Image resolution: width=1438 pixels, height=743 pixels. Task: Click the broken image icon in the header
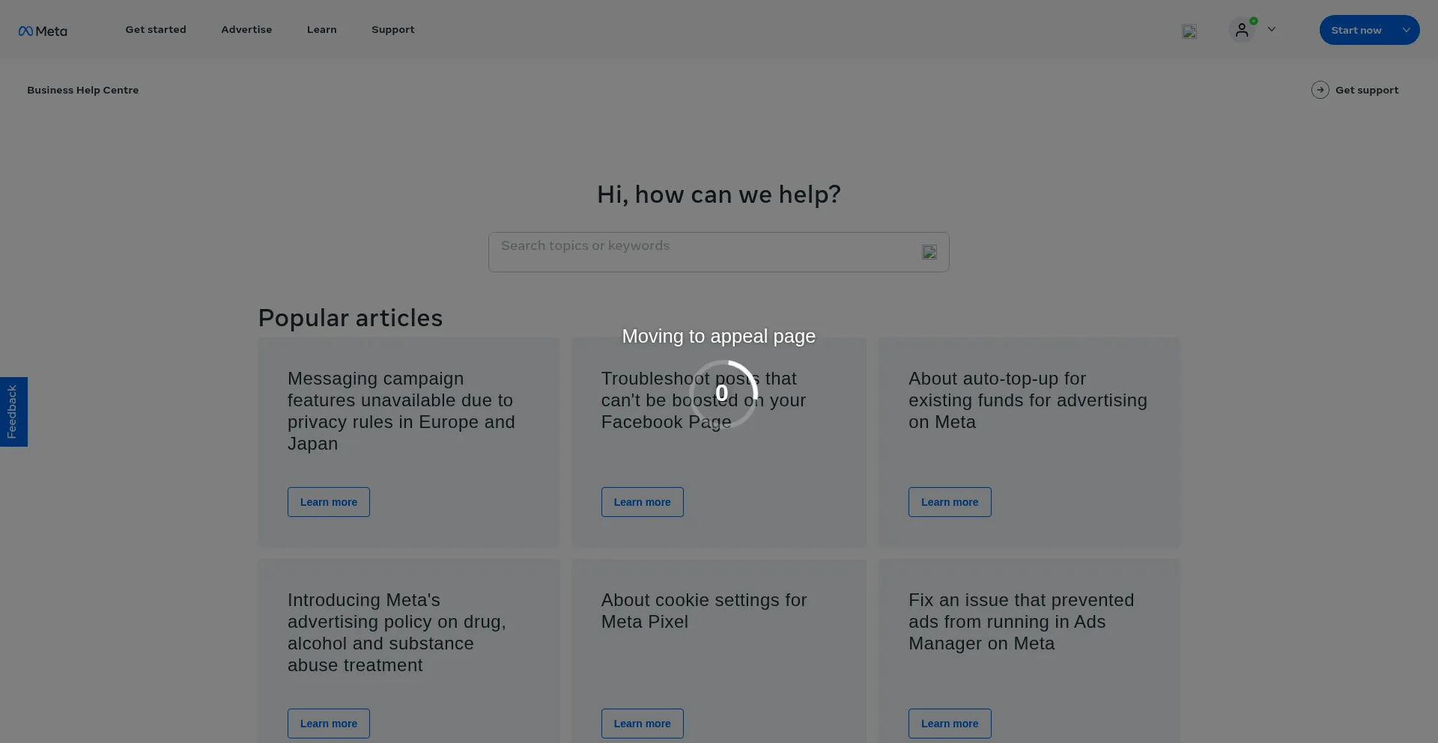point(1189,31)
